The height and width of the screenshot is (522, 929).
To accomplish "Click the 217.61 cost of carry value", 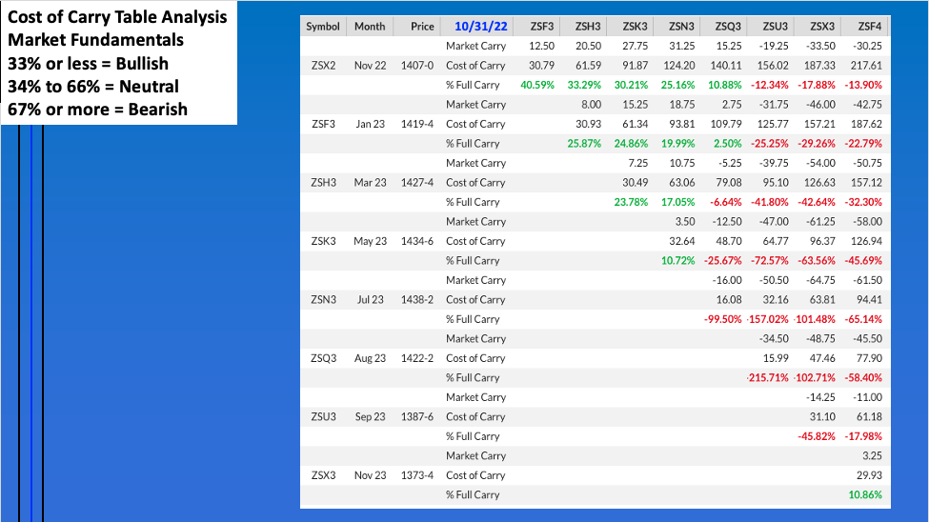I will [x=867, y=65].
